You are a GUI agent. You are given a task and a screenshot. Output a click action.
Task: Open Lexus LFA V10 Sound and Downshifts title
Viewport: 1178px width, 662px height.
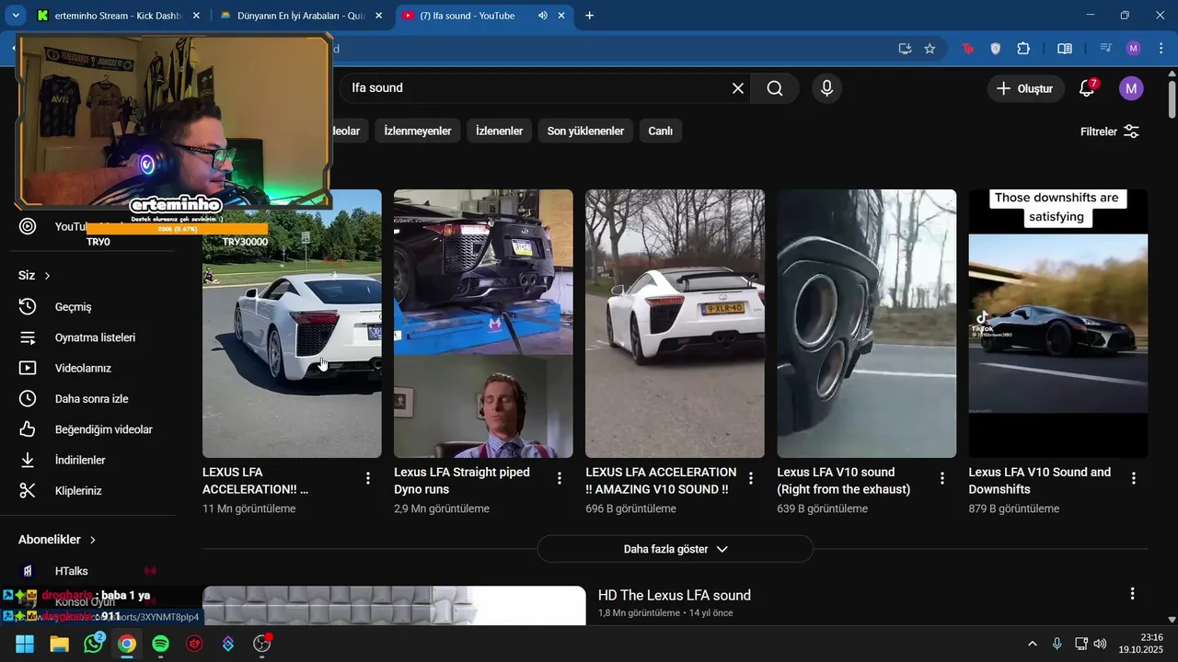point(1040,481)
